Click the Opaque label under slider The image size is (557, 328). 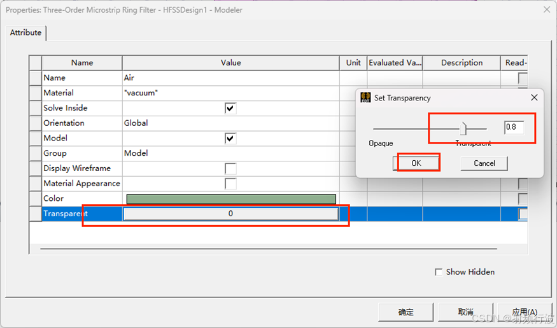(381, 143)
